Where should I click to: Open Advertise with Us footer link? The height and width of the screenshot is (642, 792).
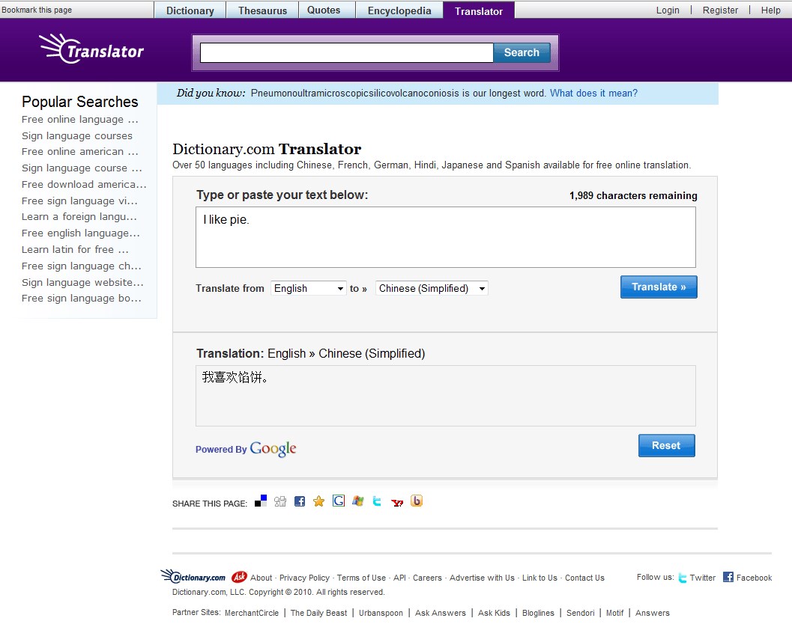(x=482, y=578)
